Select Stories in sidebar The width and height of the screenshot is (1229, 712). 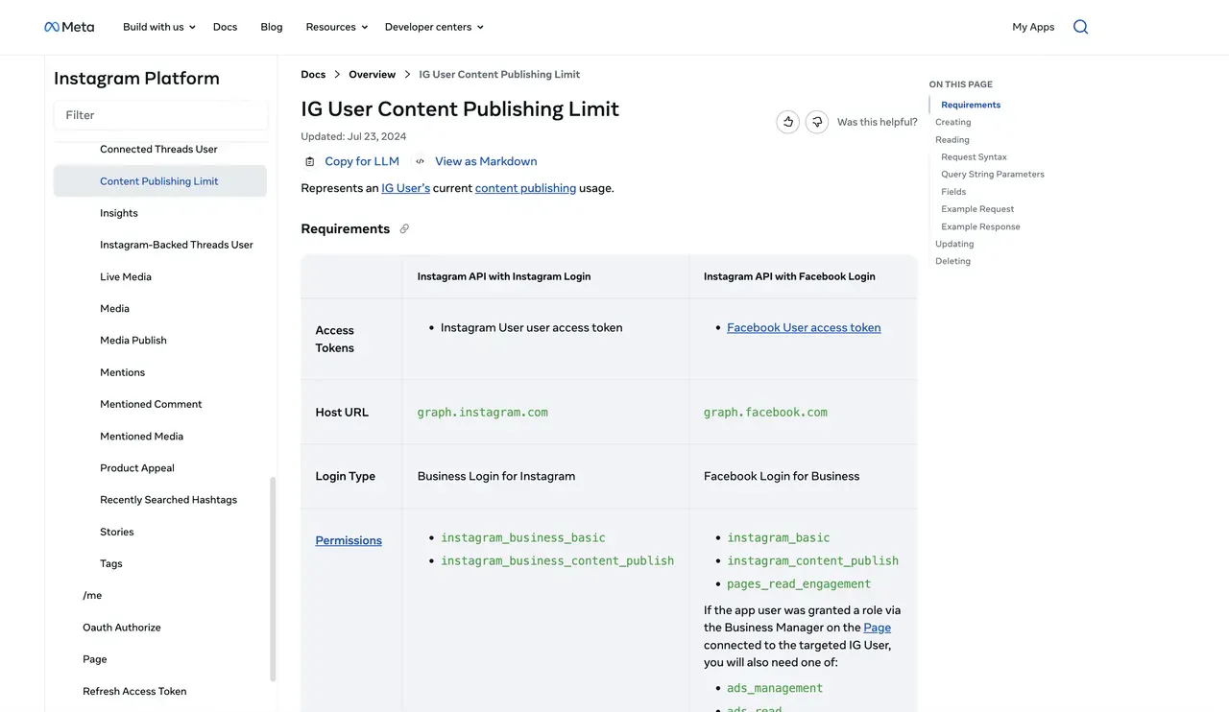pos(117,532)
